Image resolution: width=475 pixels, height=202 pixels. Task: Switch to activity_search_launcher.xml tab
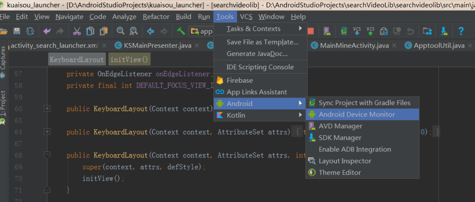pyautogui.click(x=54, y=46)
